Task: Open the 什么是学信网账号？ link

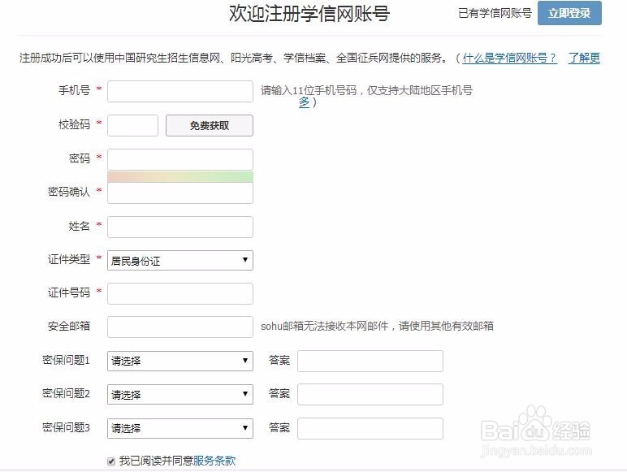Action: (x=510, y=58)
